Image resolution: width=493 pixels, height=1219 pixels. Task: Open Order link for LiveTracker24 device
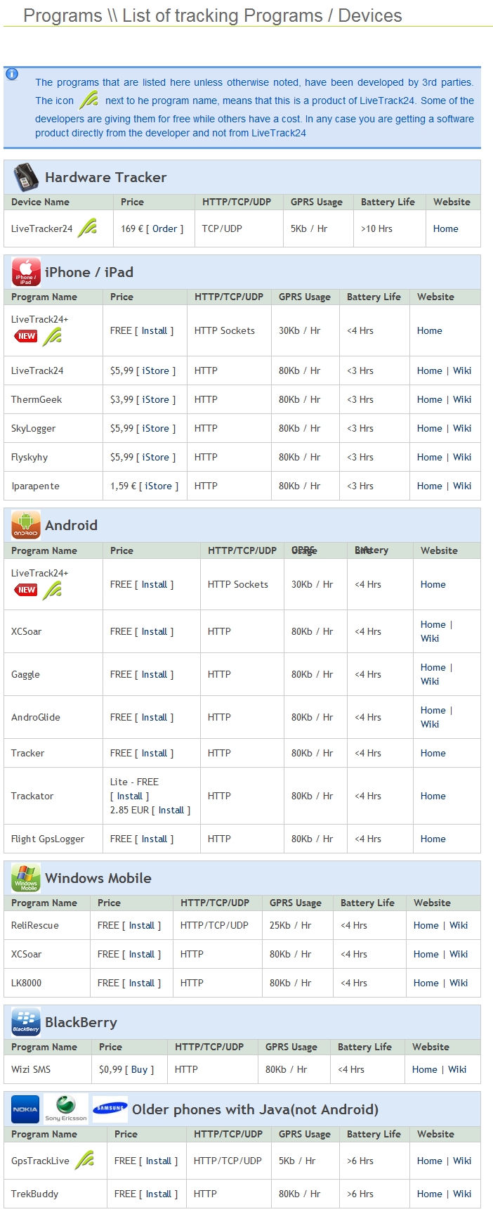tap(165, 228)
